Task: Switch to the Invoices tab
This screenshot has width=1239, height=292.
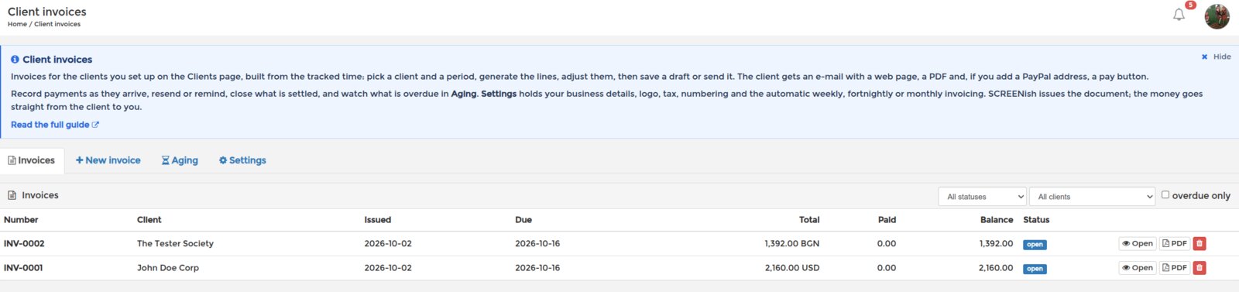Action: [32, 160]
